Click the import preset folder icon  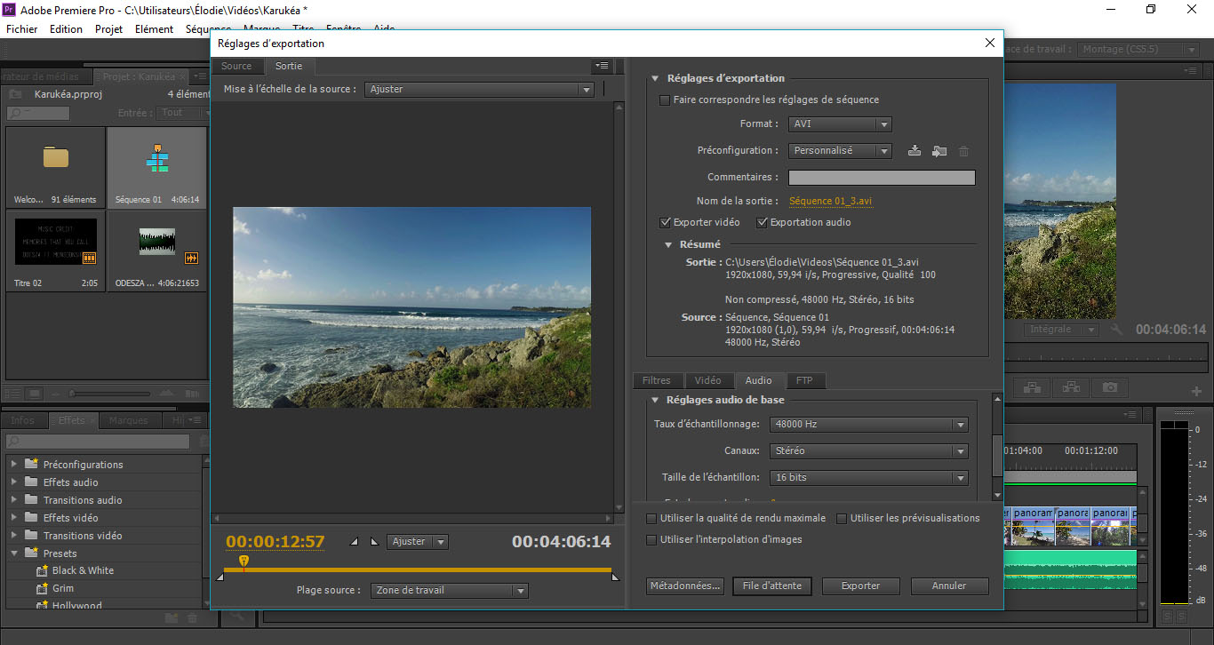(x=938, y=151)
